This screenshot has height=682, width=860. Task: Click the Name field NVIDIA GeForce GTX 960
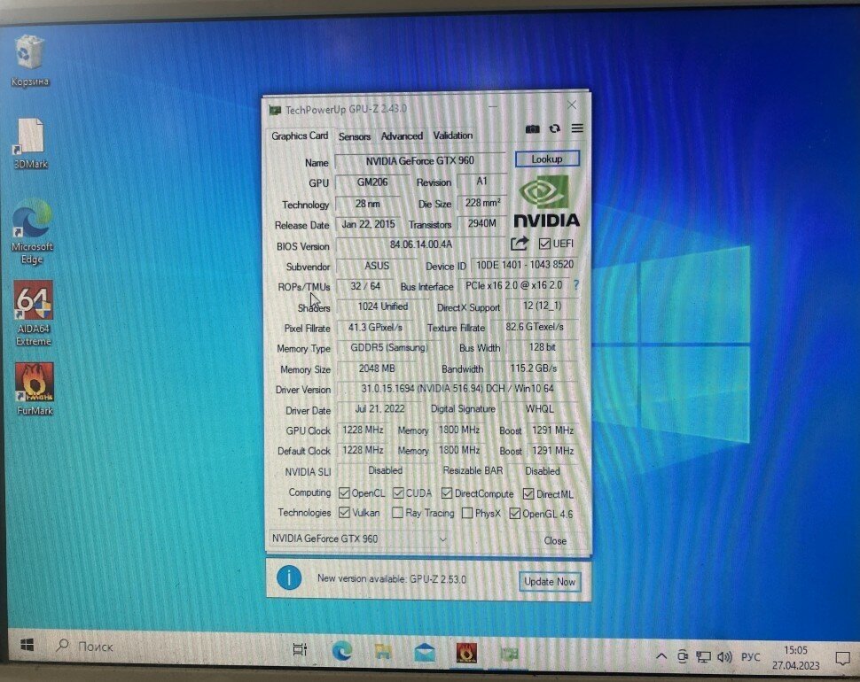coord(420,161)
